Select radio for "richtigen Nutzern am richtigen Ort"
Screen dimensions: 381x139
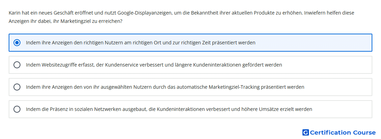coord(17,43)
